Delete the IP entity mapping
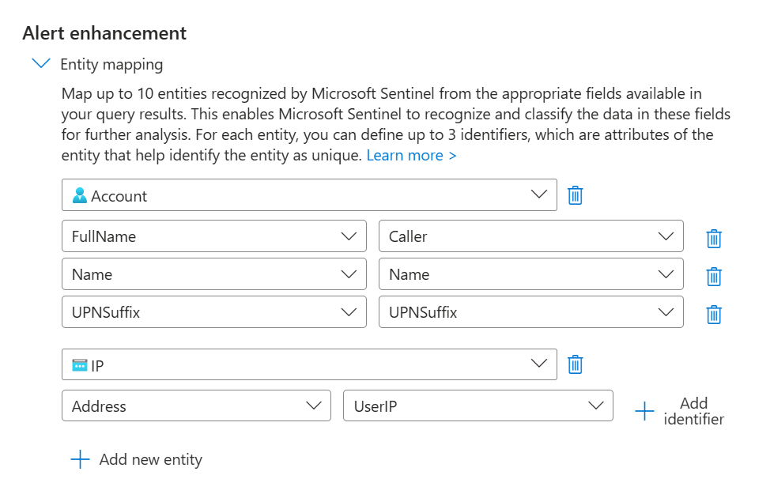This screenshot has width=770, height=479. [x=575, y=364]
